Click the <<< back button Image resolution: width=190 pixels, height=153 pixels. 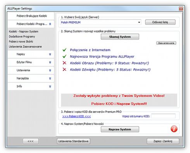31,141
